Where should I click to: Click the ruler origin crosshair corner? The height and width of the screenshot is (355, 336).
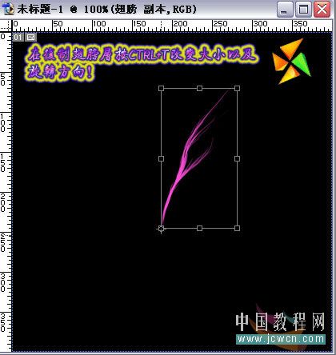(6, 26)
